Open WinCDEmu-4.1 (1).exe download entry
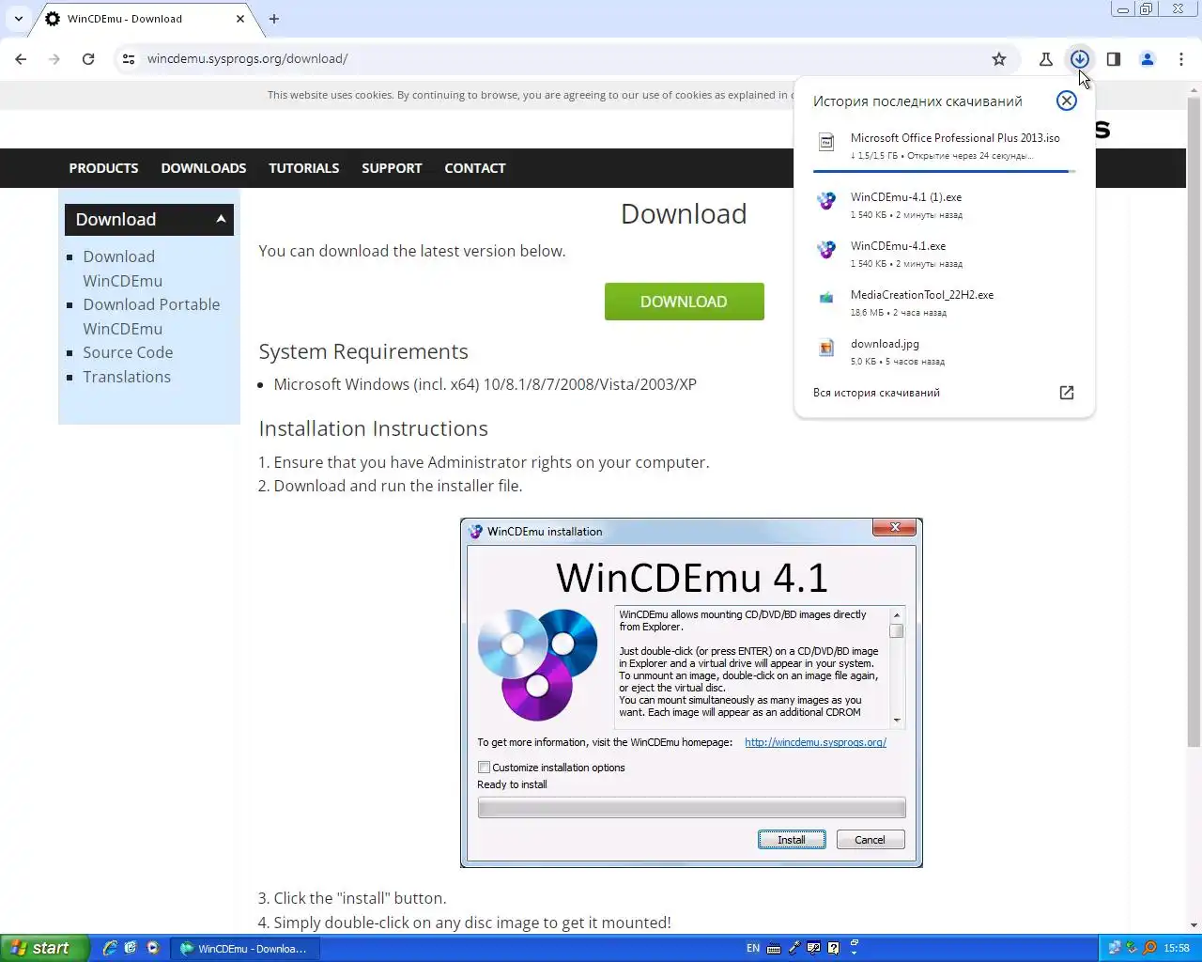 pos(944,205)
